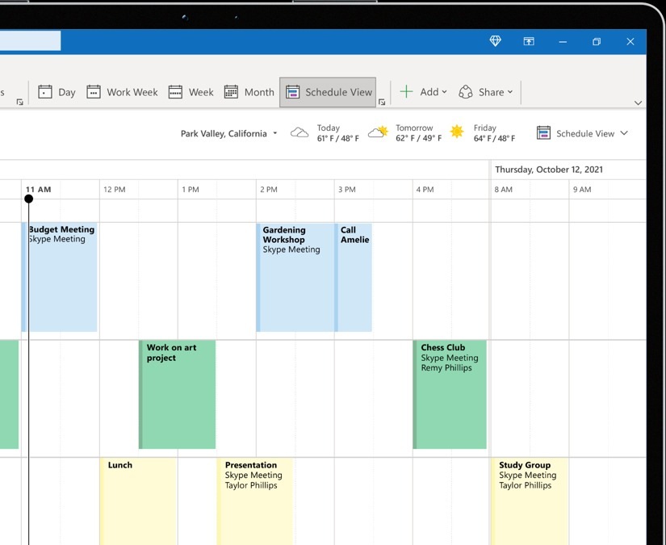Viewport: 666px width, 545px height.
Task: Open the Month view
Action: [249, 92]
